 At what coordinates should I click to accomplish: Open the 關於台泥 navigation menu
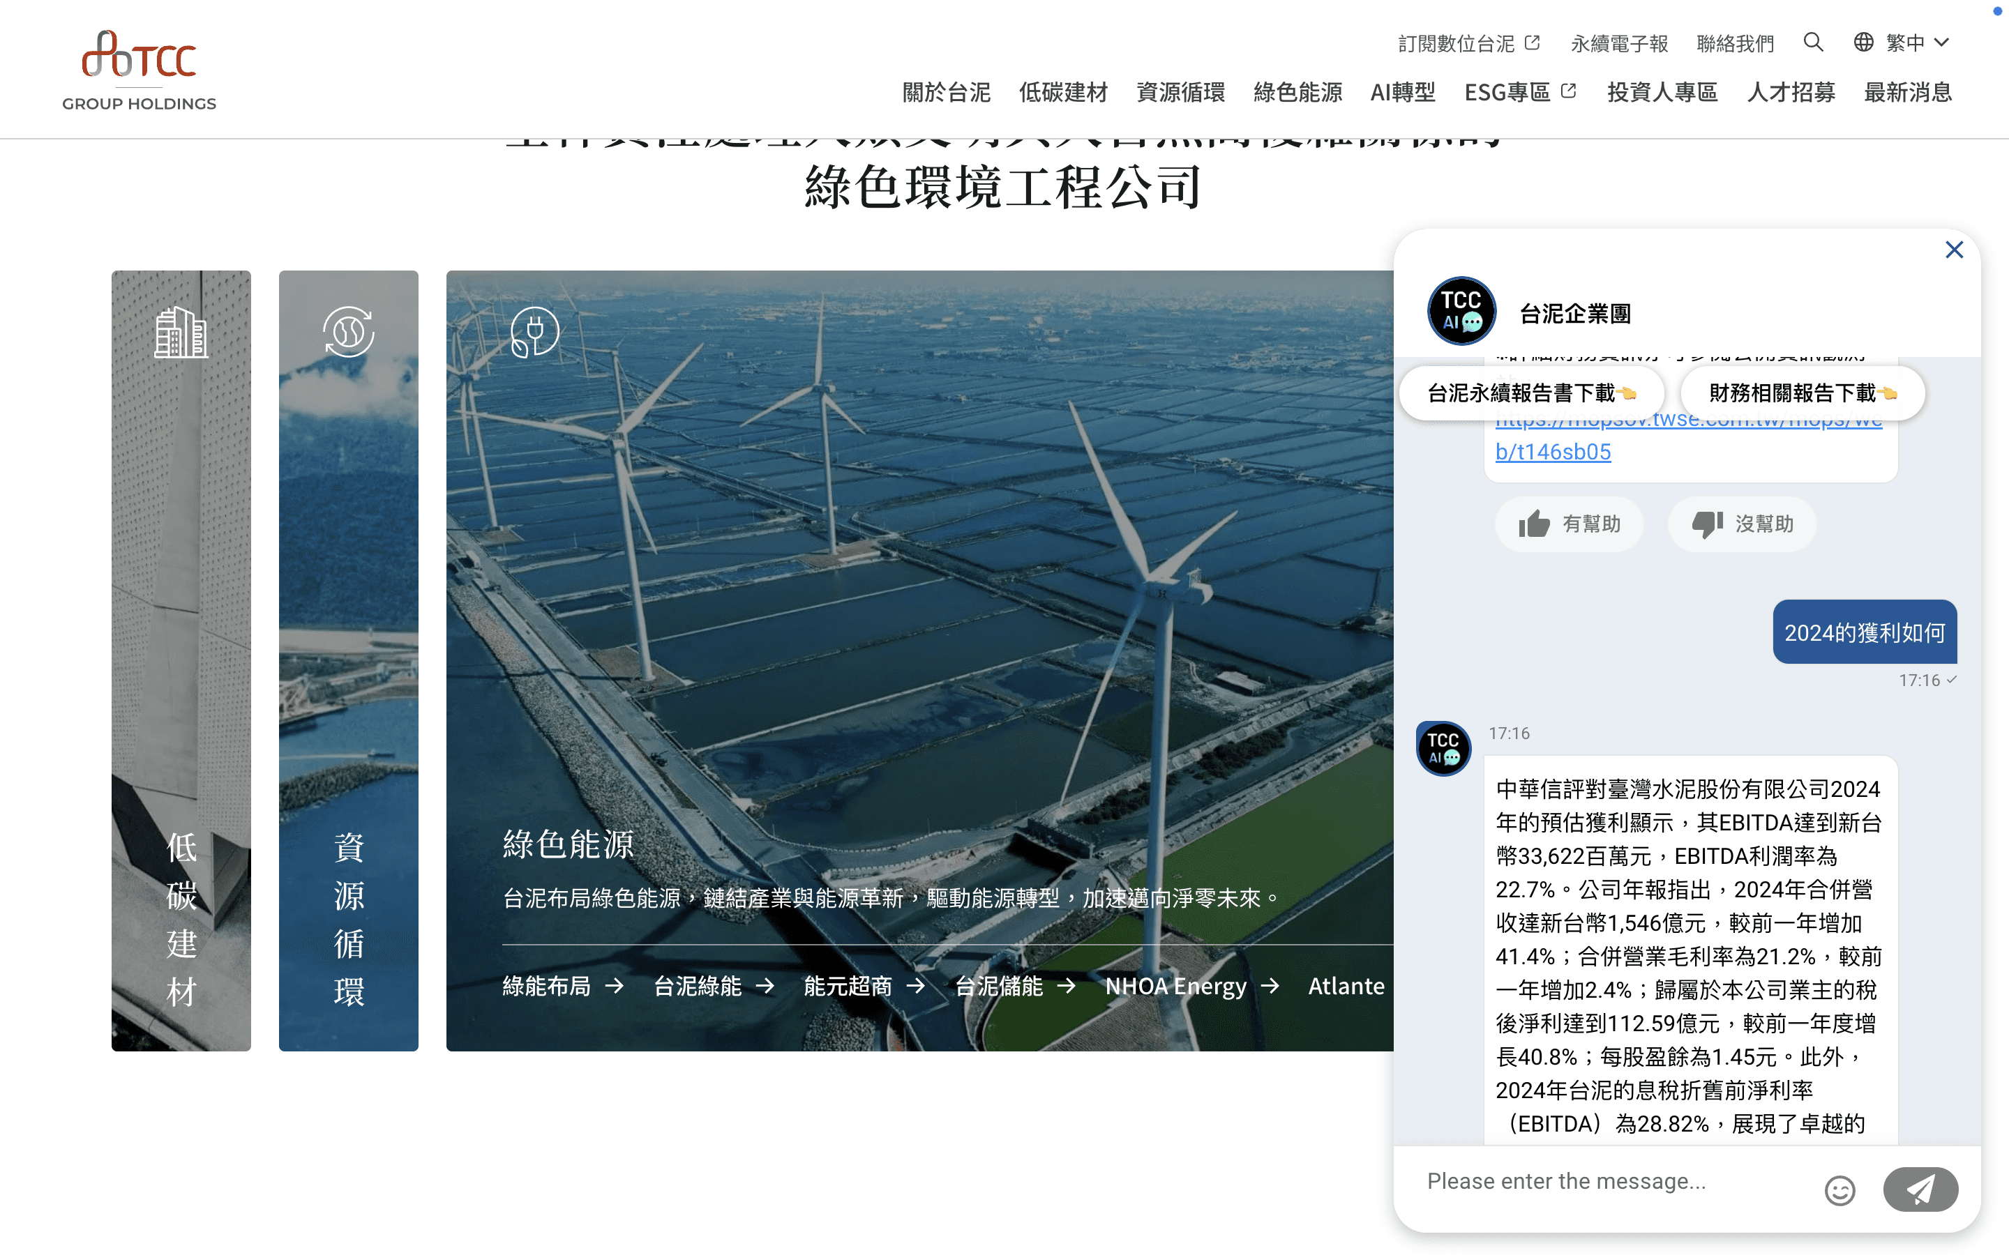pyautogui.click(x=946, y=92)
